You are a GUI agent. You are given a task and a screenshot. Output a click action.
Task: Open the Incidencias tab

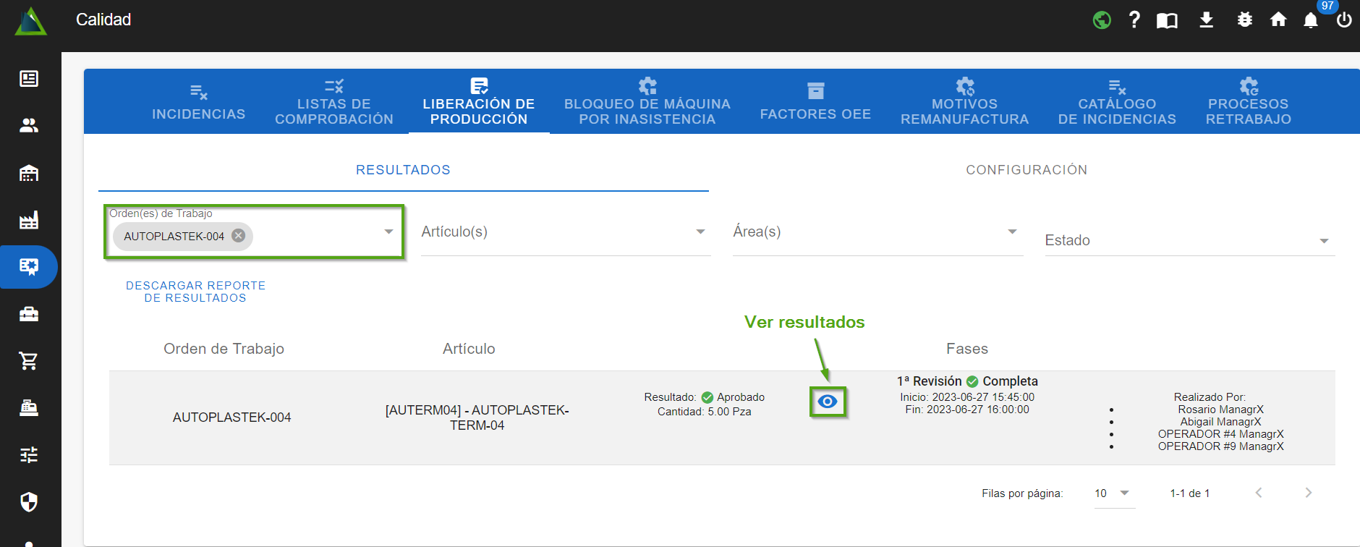tap(198, 102)
